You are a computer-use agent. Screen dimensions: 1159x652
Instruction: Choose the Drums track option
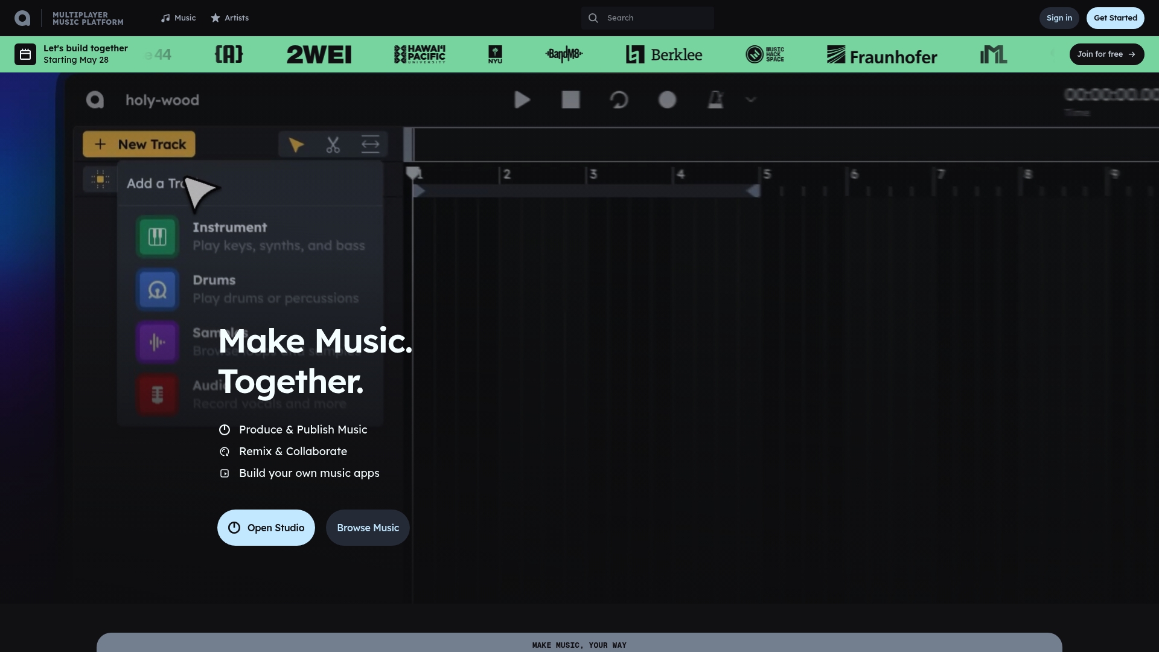coord(249,289)
